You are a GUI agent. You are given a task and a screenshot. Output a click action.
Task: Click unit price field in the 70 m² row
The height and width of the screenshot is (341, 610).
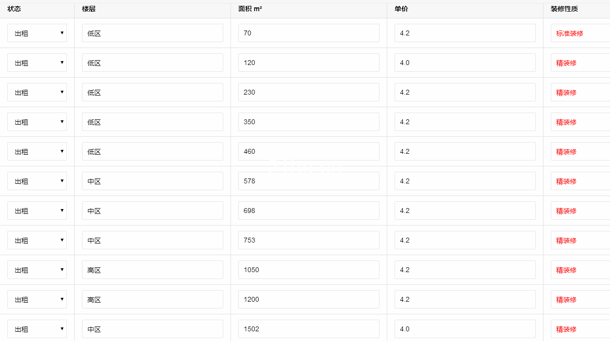click(x=465, y=33)
